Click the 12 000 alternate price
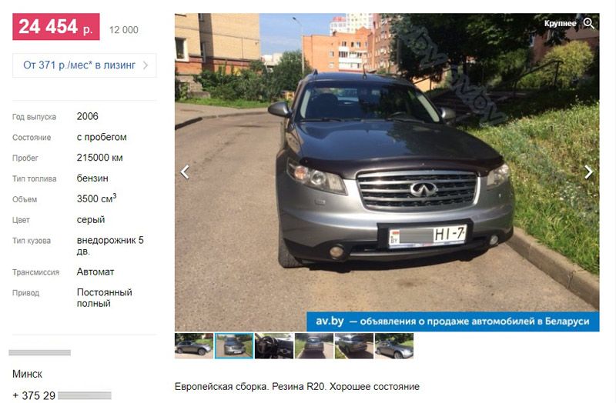This screenshot has height=403, width=616. point(124,30)
